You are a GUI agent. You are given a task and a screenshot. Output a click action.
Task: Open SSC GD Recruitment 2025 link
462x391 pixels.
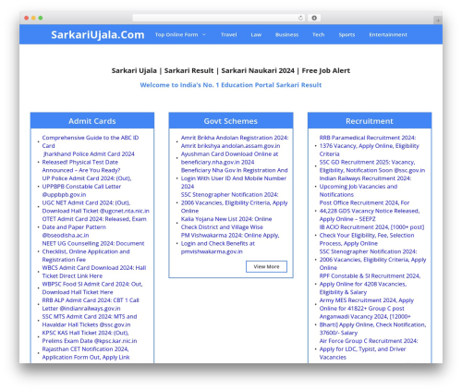(372, 166)
